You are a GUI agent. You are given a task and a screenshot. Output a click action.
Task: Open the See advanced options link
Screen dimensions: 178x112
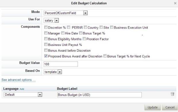pyautogui.click(x=18, y=80)
